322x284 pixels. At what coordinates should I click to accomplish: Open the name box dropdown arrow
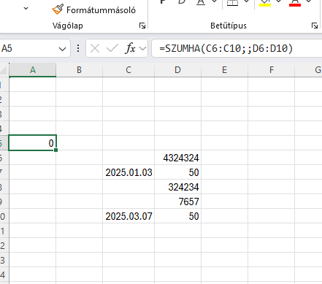63,49
